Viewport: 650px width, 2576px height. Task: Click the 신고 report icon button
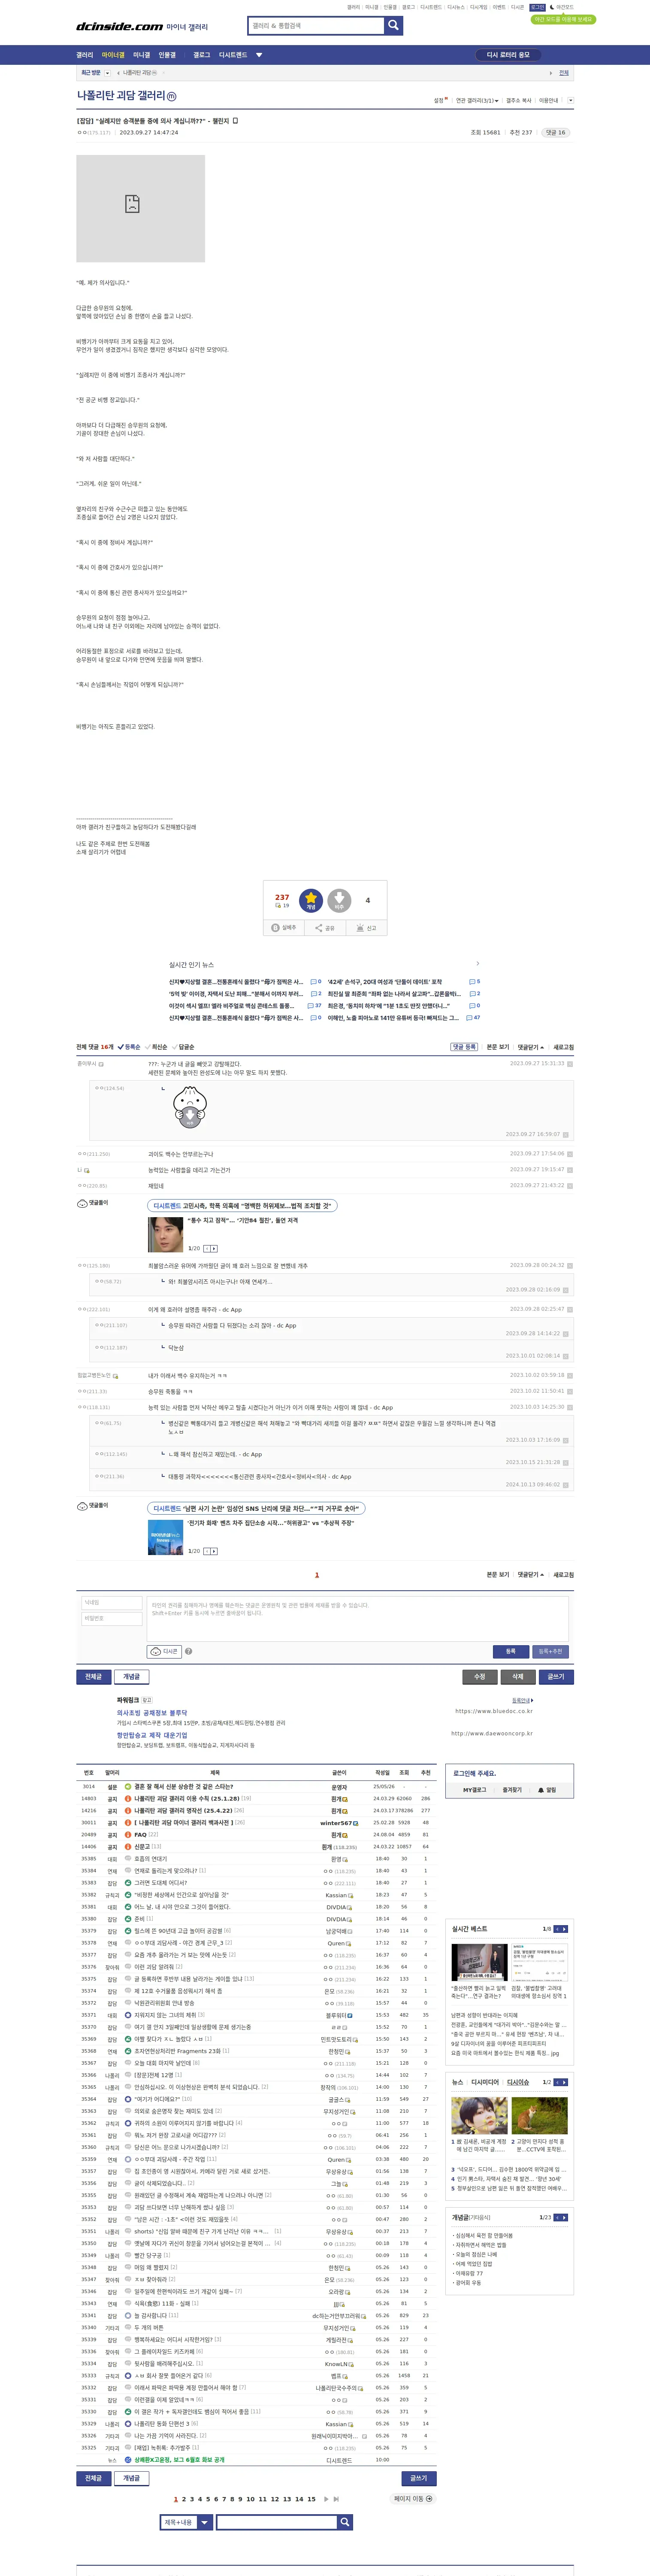(366, 928)
